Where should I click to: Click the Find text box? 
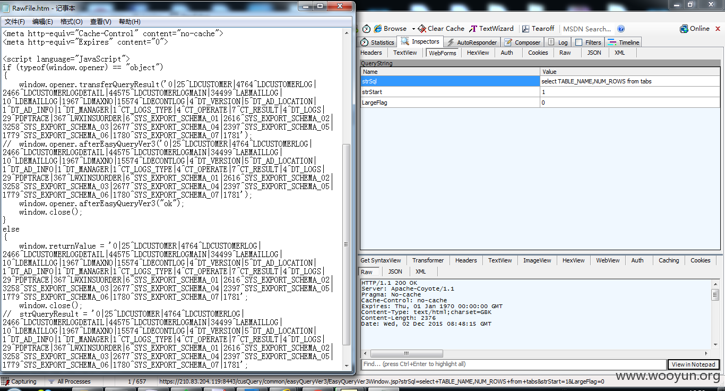tap(513, 364)
